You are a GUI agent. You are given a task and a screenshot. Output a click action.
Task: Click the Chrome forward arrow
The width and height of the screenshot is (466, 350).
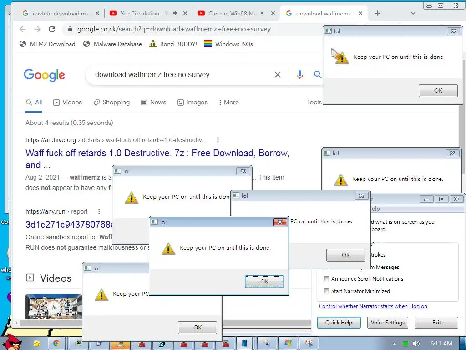[x=37, y=29]
